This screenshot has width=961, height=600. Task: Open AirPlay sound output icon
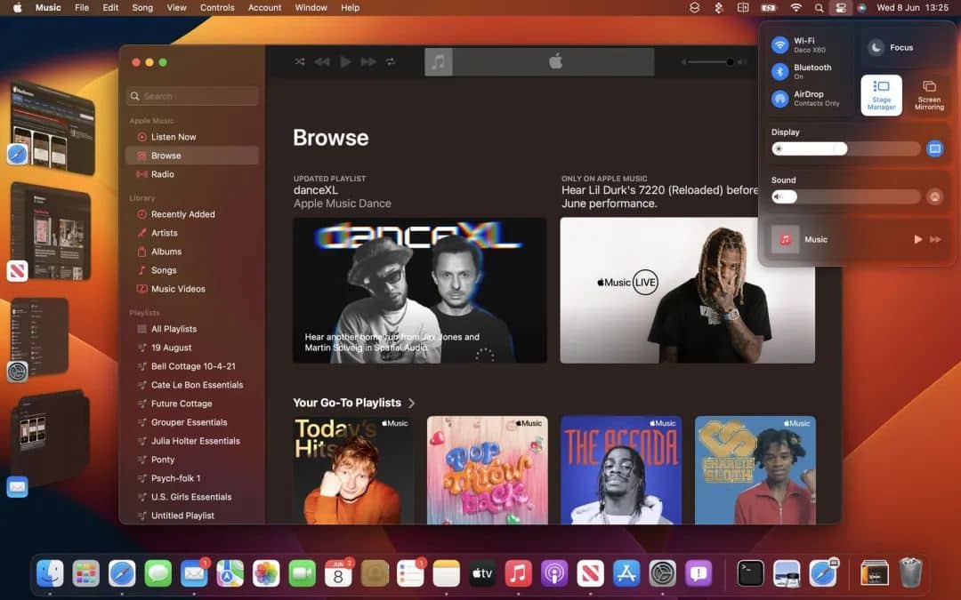(x=934, y=197)
